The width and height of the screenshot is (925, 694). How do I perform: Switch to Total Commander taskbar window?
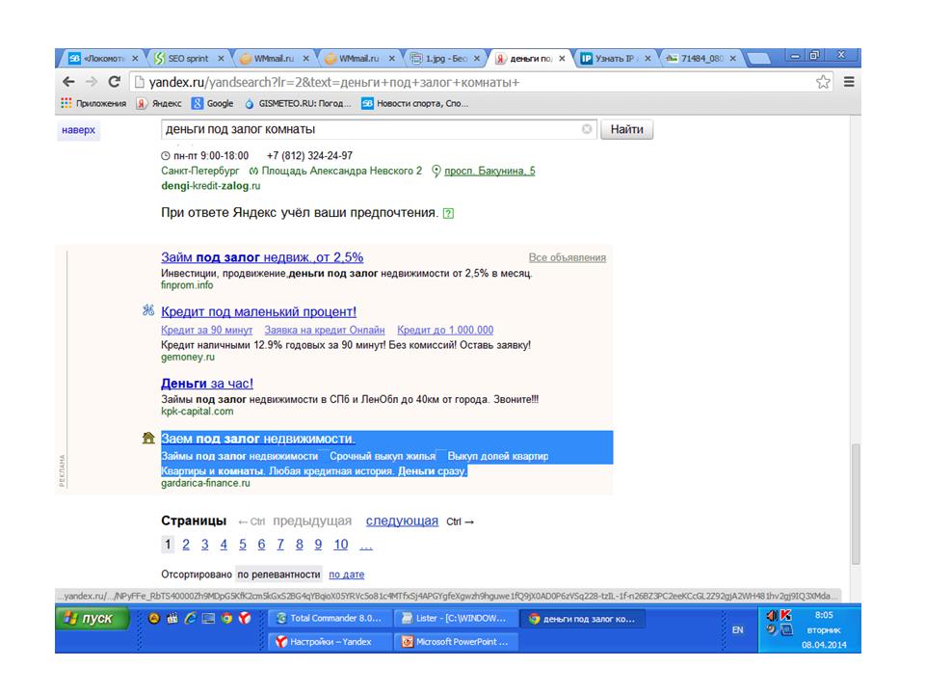(x=330, y=619)
